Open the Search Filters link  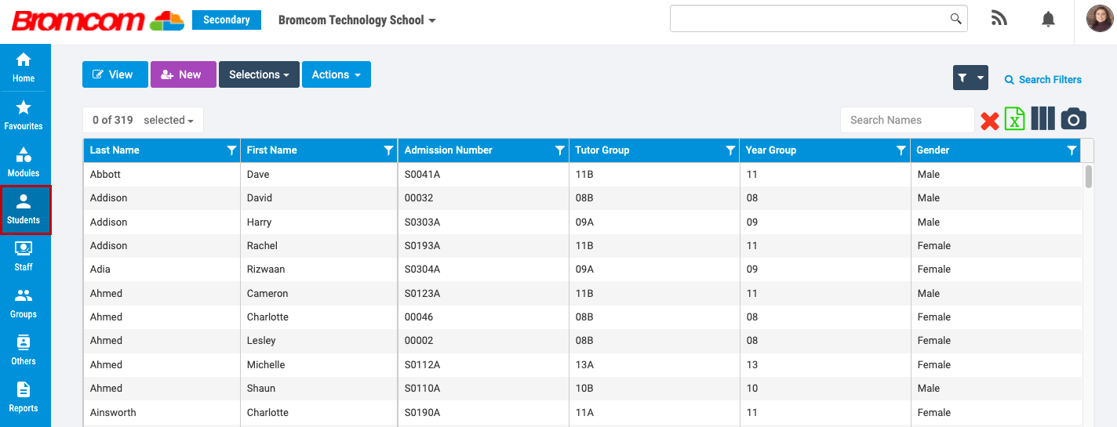click(1042, 79)
